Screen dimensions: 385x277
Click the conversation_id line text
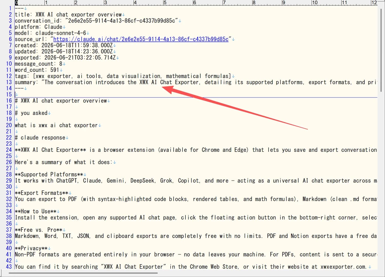tap(96, 21)
